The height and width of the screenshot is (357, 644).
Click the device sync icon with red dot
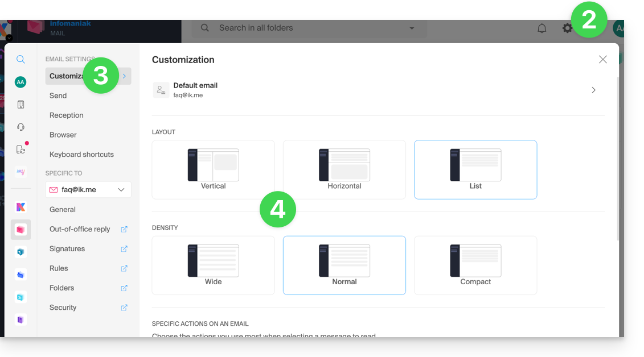pos(22,148)
